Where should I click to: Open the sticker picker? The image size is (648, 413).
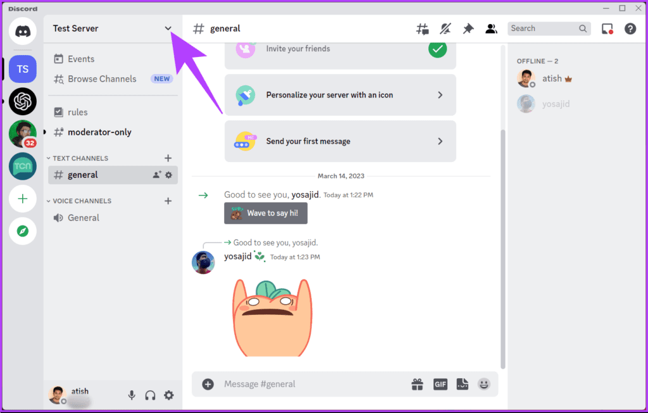(463, 384)
